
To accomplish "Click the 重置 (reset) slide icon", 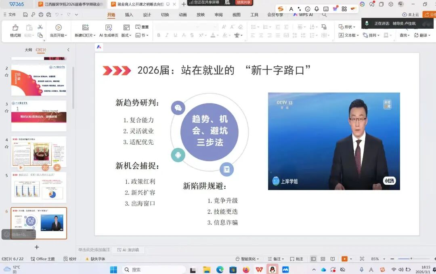I will click(x=142, y=27).
